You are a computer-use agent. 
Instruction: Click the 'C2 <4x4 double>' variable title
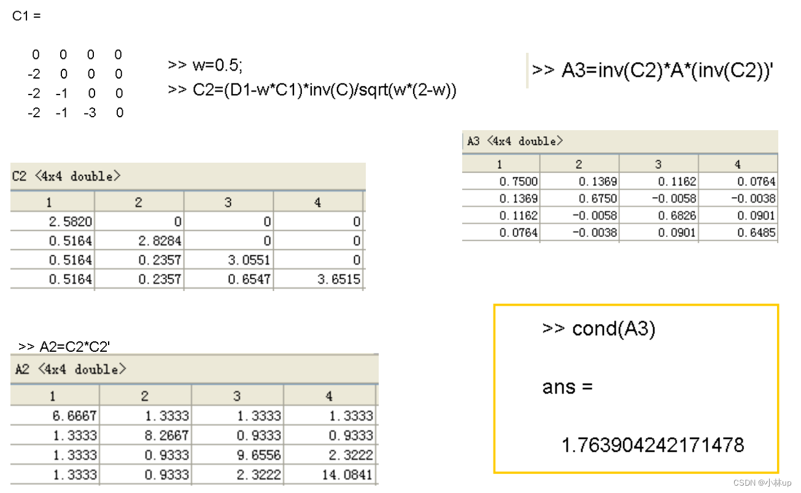tap(66, 176)
